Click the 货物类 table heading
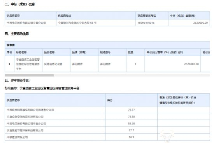 [11, 45]
